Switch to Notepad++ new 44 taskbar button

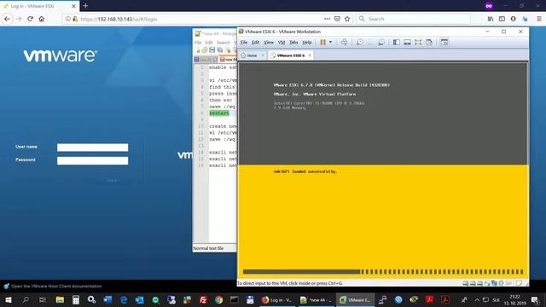(317, 299)
